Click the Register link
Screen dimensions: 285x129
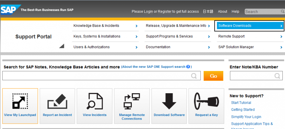coord(164,12)
